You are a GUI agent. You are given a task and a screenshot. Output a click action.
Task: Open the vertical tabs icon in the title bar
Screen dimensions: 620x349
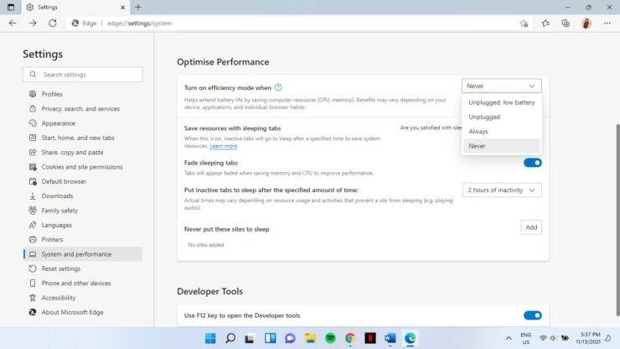pos(11,7)
